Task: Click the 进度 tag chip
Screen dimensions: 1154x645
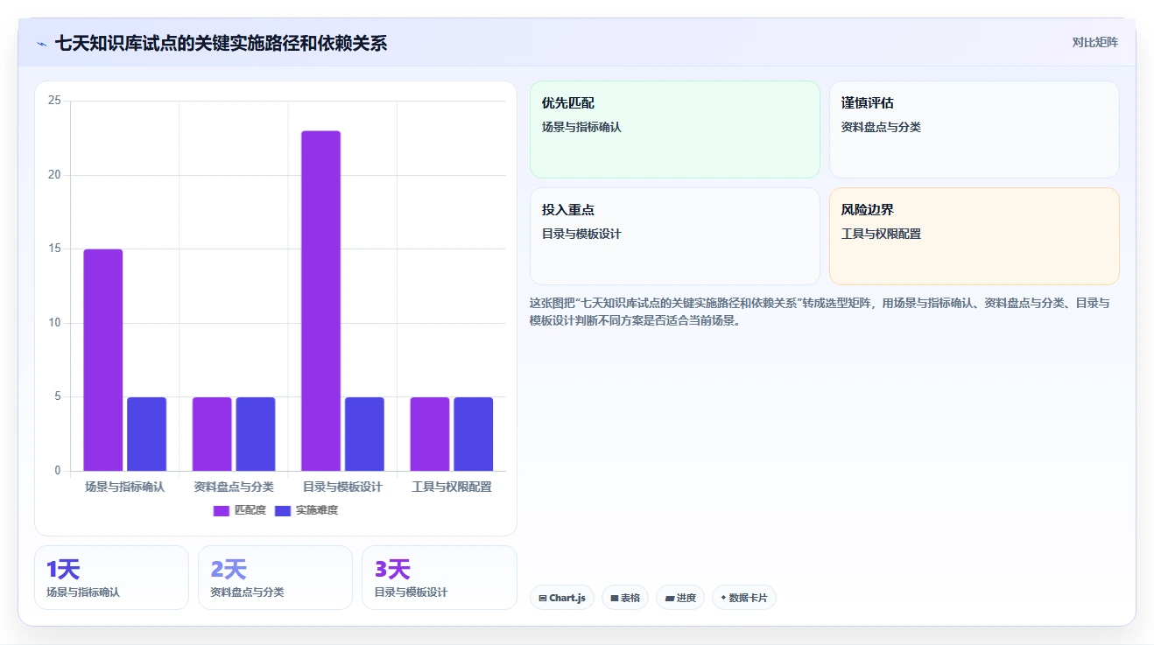Action: (x=680, y=598)
